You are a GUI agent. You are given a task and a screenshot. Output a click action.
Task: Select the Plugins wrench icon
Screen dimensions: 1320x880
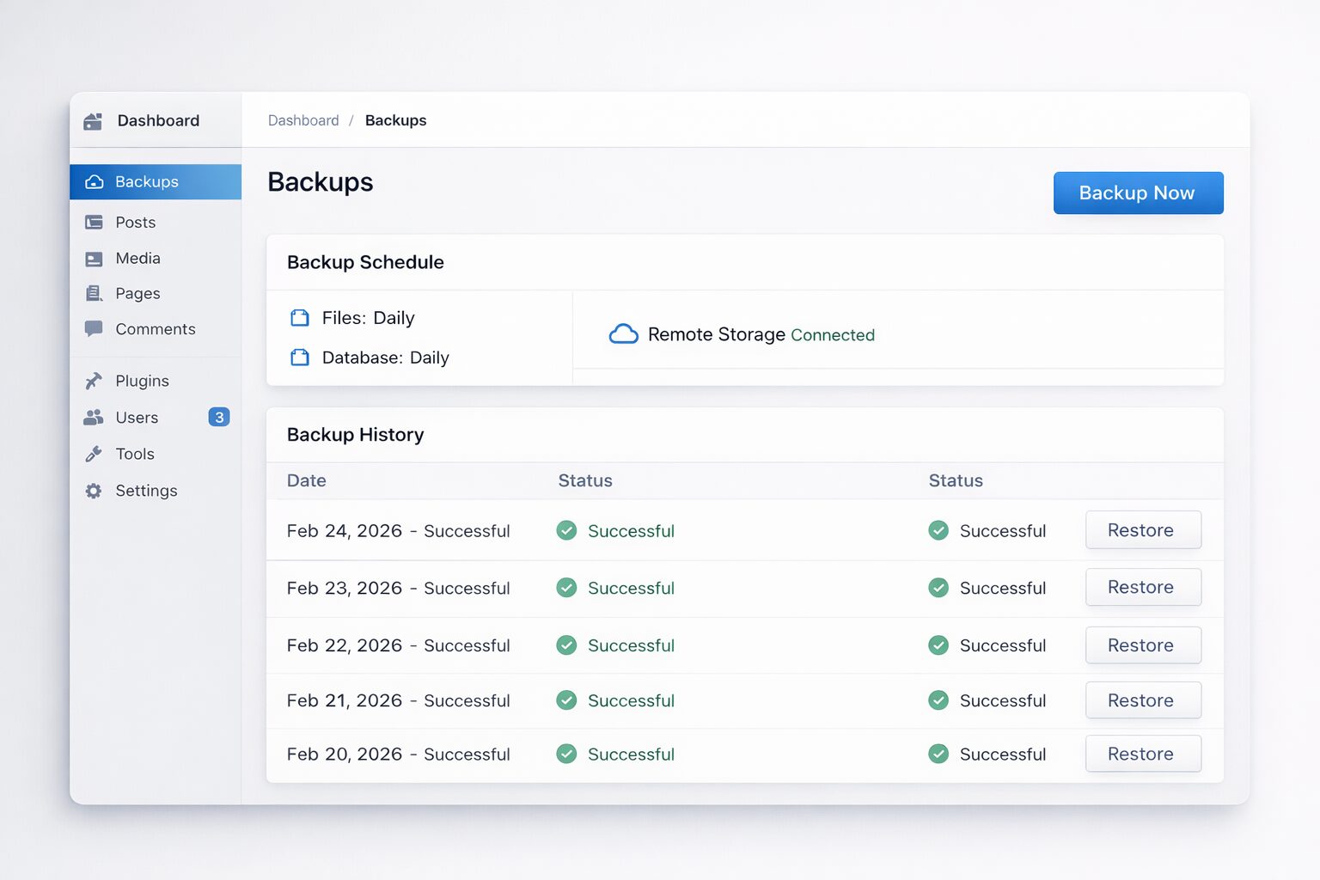point(93,381)
